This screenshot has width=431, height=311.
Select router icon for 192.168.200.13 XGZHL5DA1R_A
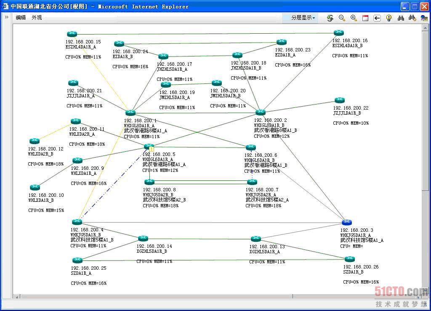255,239
